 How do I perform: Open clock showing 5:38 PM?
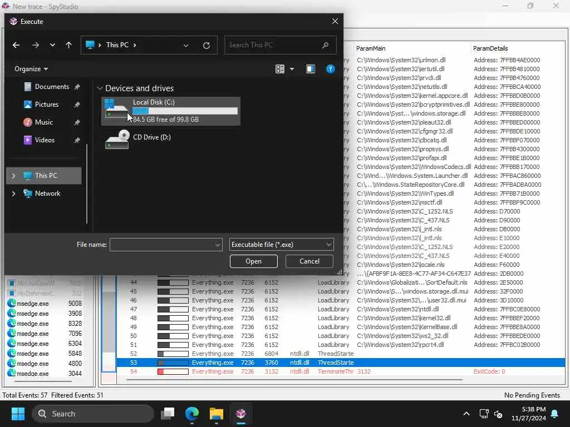[x=529, y=414]
